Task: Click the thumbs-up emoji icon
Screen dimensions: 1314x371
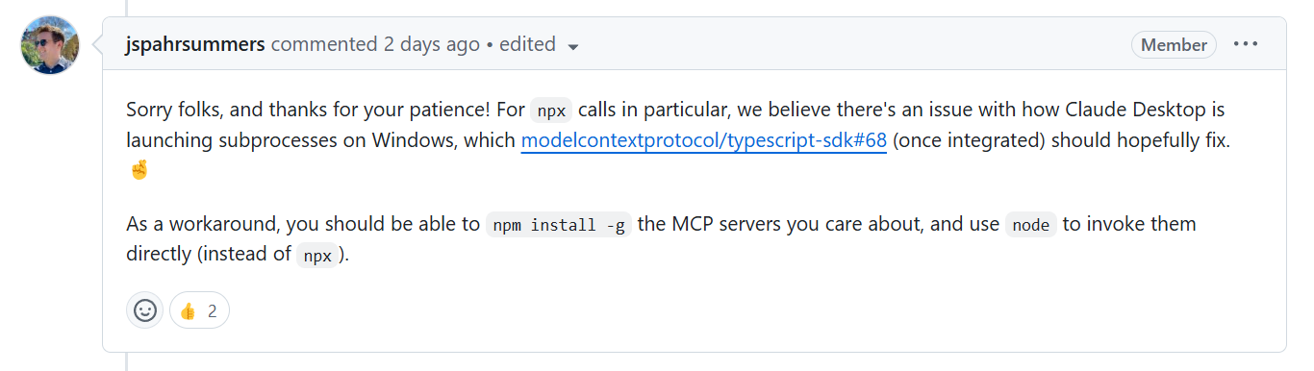Action: point(188,310)
